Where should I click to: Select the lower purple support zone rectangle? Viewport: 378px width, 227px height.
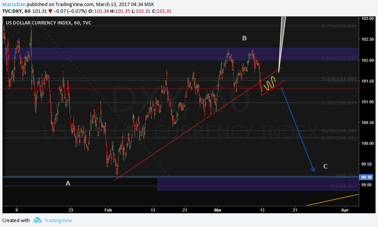(258, 184)
